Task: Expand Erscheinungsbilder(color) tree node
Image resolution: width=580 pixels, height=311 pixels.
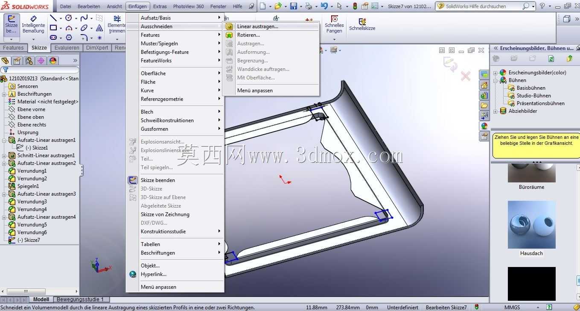Action: coord(495,73)
